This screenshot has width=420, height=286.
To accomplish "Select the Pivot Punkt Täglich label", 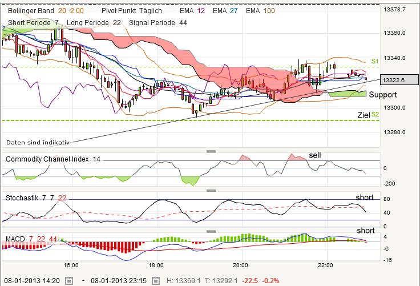I will pyautogui.click(x=132, y=11).
